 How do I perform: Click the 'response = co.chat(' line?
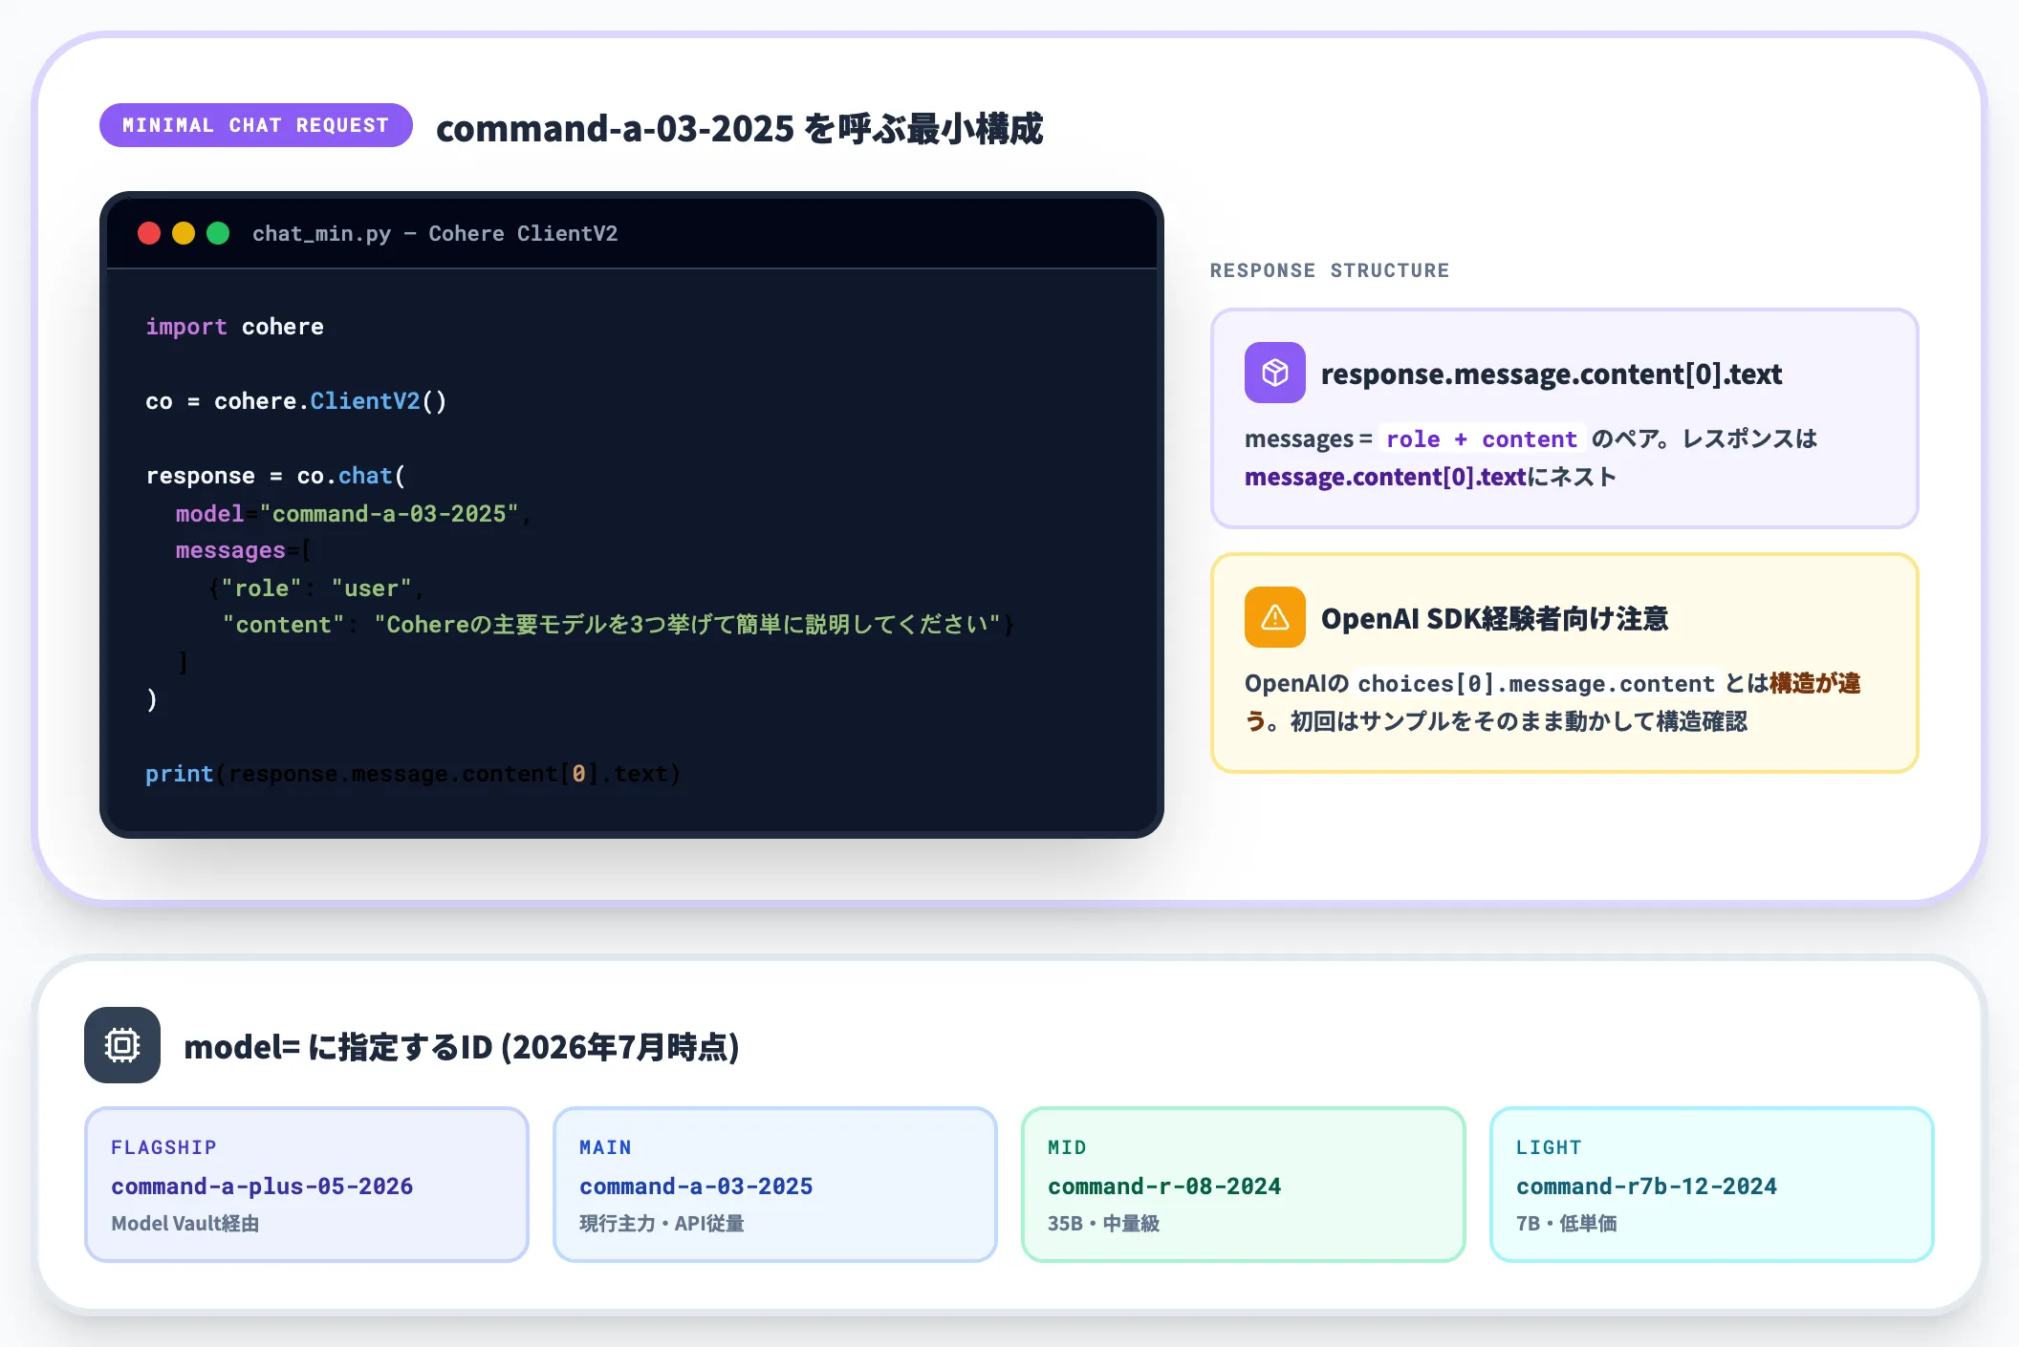[276, 476]
